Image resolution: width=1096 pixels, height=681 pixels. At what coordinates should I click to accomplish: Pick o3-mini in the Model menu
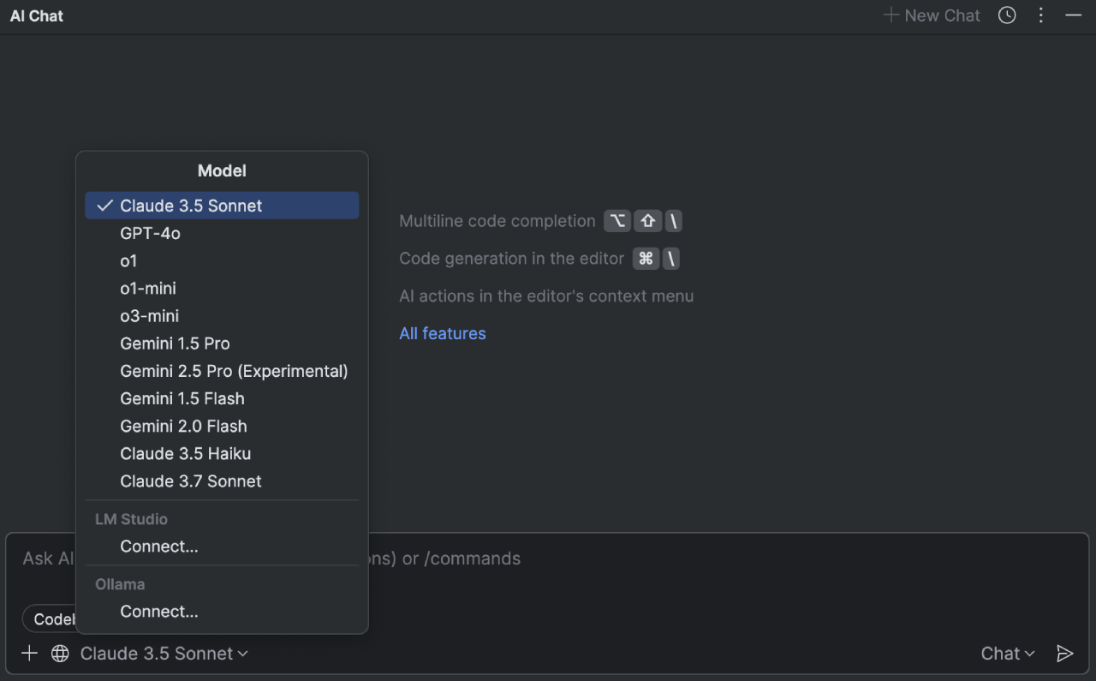point(150,316)
